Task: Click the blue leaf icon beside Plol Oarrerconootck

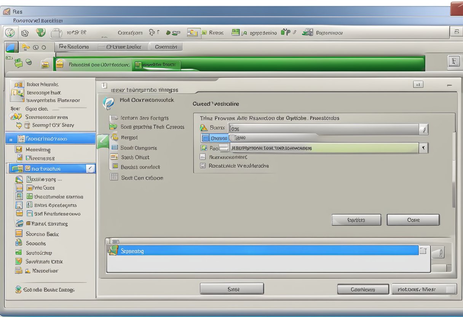Action: [109, 103]
